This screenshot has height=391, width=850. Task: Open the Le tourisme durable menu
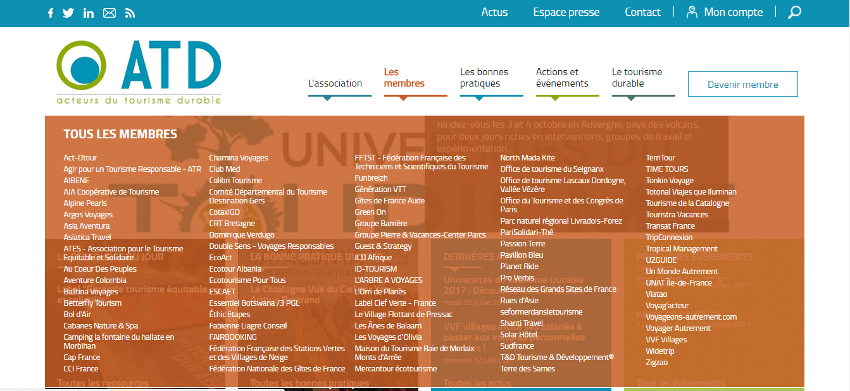637,78
